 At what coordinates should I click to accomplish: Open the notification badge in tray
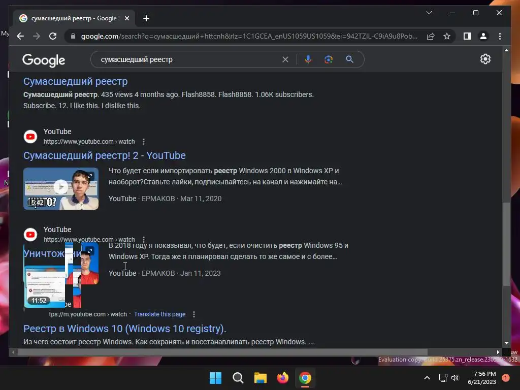(x=505, y=378)
